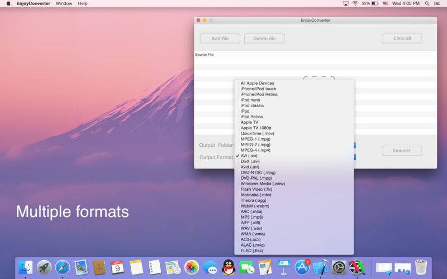
Task: Open the Help menu
Action: coord(83,3)
